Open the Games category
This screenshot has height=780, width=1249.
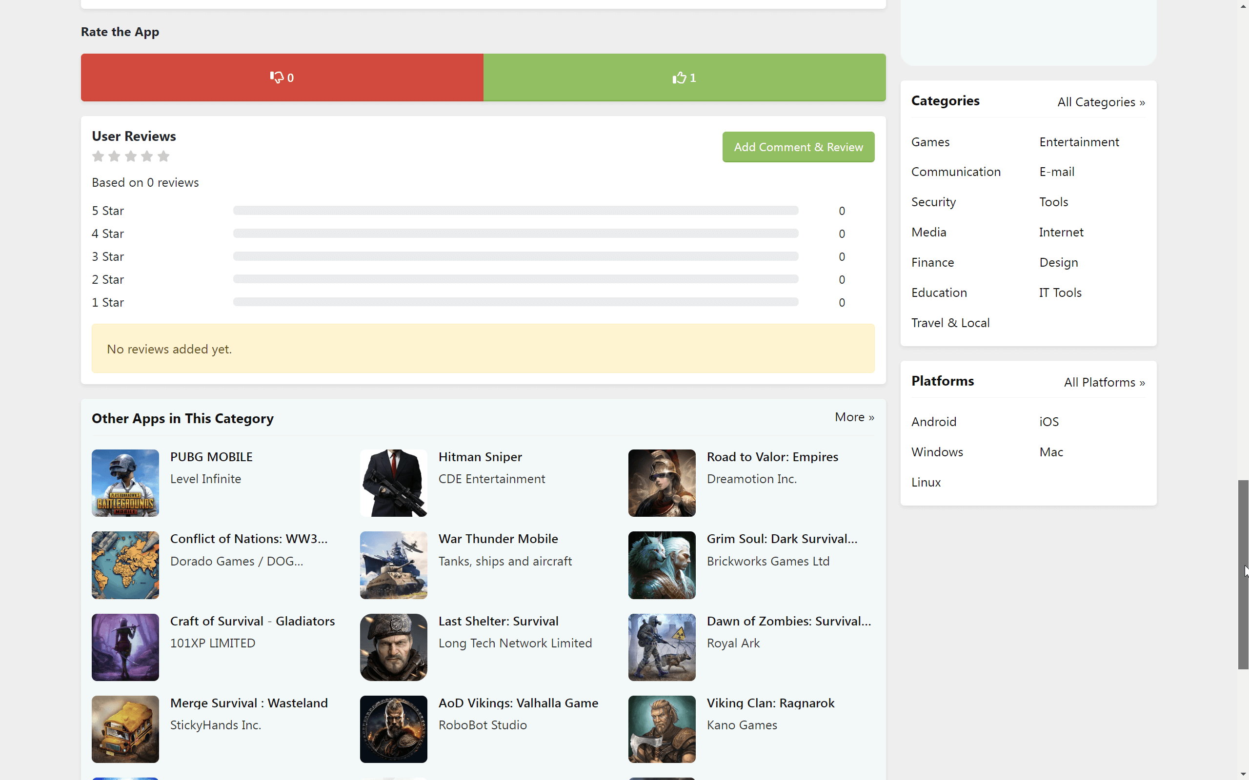tap(930, 141)
